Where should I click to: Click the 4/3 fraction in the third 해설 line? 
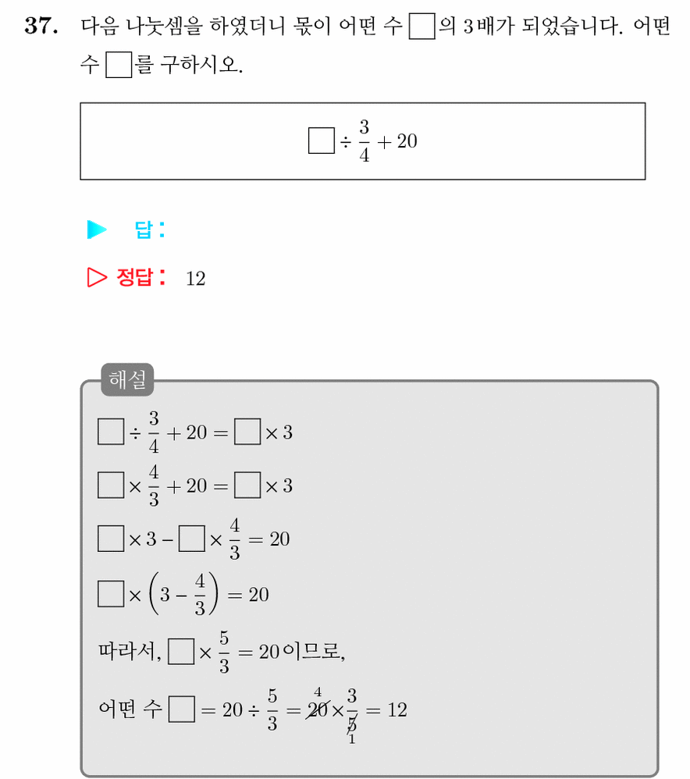(x=234, y=539)
